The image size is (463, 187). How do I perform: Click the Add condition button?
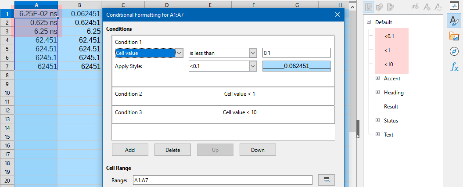click(x=130, y=150)
